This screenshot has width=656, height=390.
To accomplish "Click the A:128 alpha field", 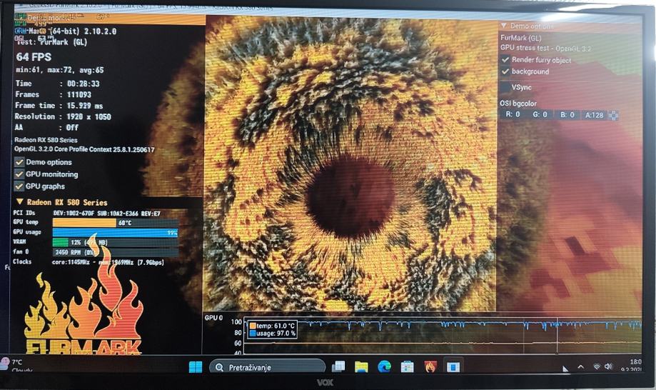I will pos(594,115).
